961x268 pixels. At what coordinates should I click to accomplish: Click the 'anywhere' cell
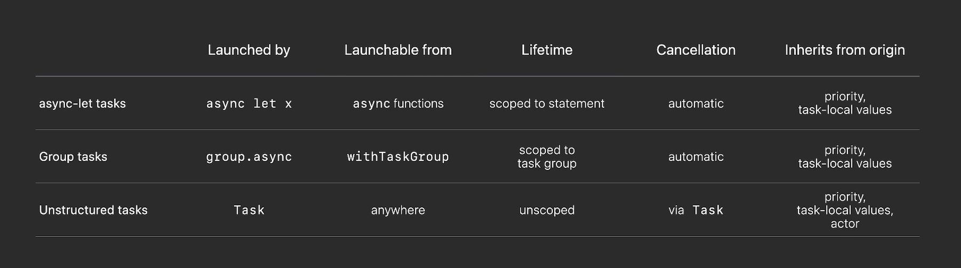[x=398, y=210]
